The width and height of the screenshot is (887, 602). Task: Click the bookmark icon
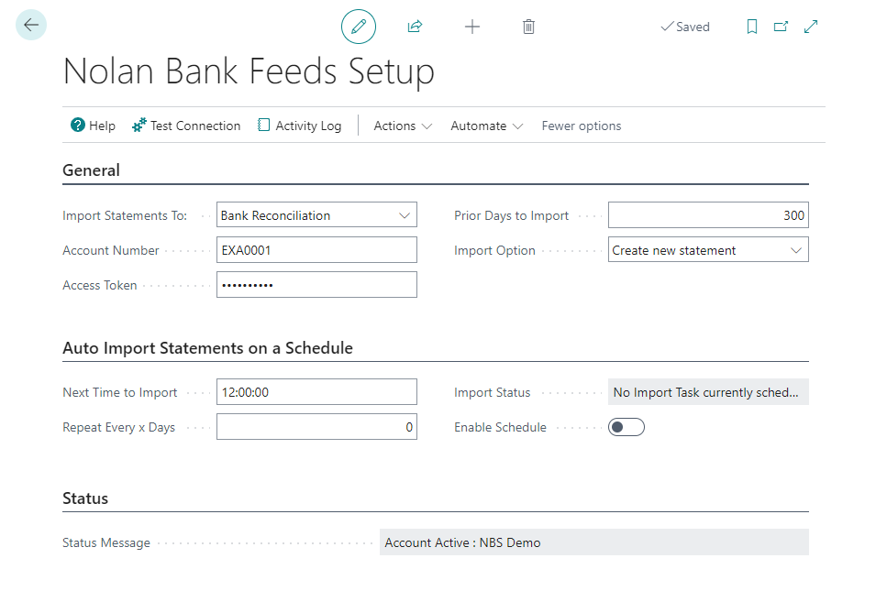[752, 27]
